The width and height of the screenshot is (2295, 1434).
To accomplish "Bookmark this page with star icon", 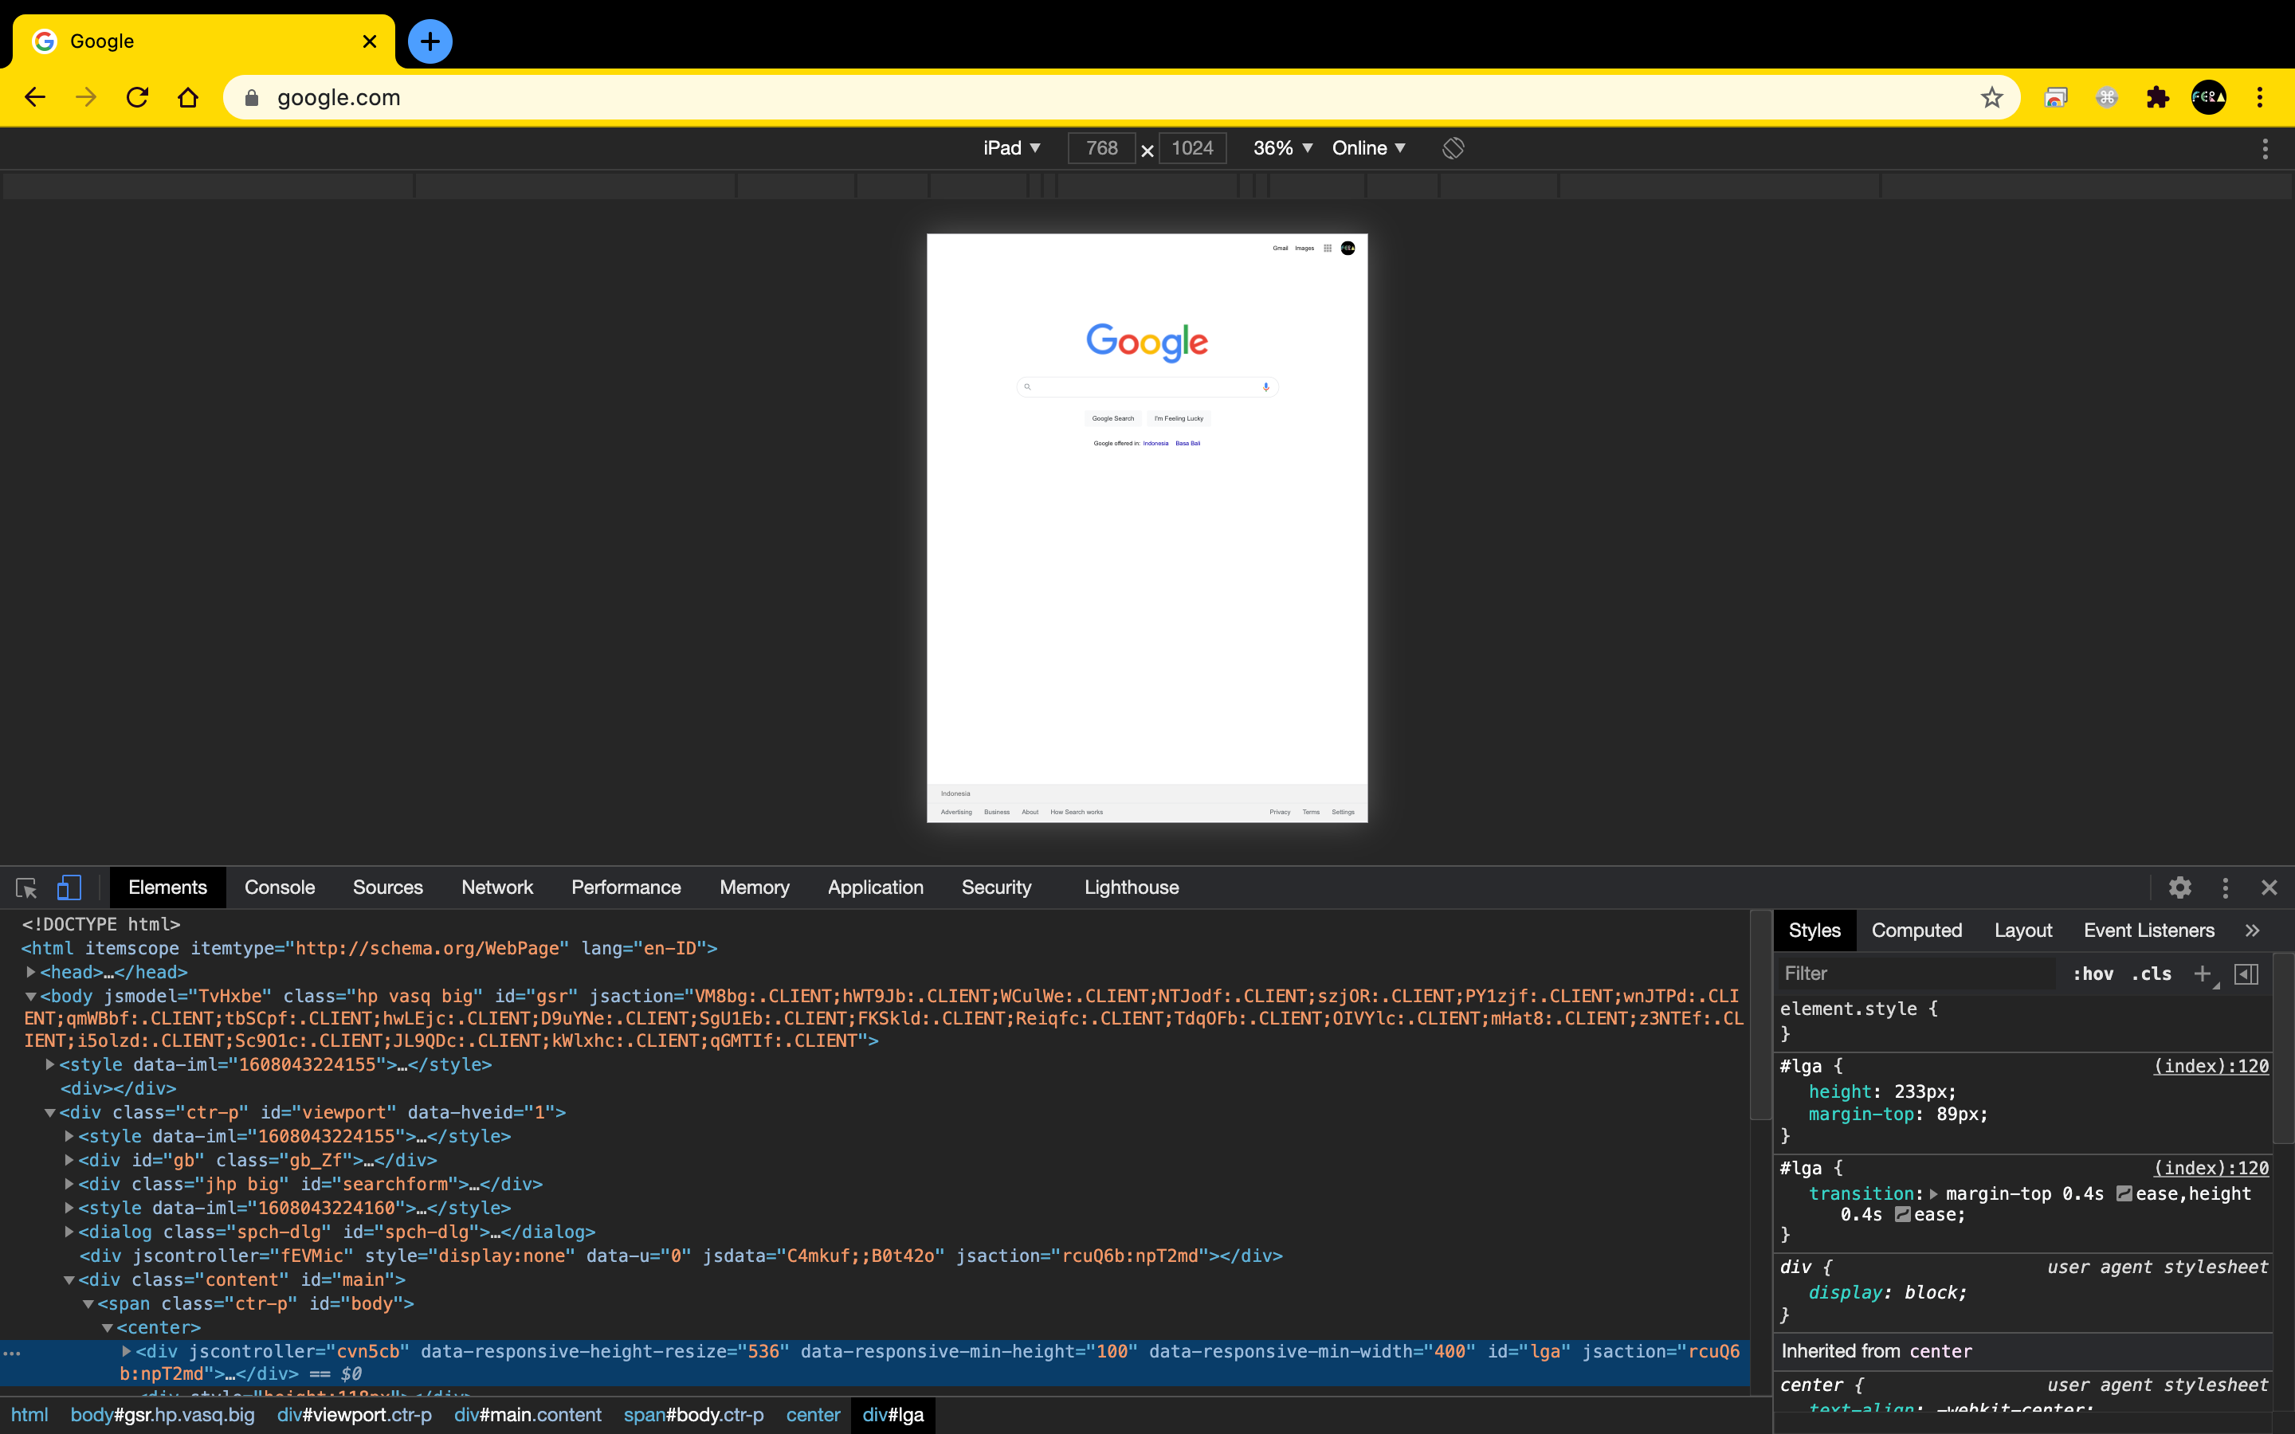I will (1991, 98).
